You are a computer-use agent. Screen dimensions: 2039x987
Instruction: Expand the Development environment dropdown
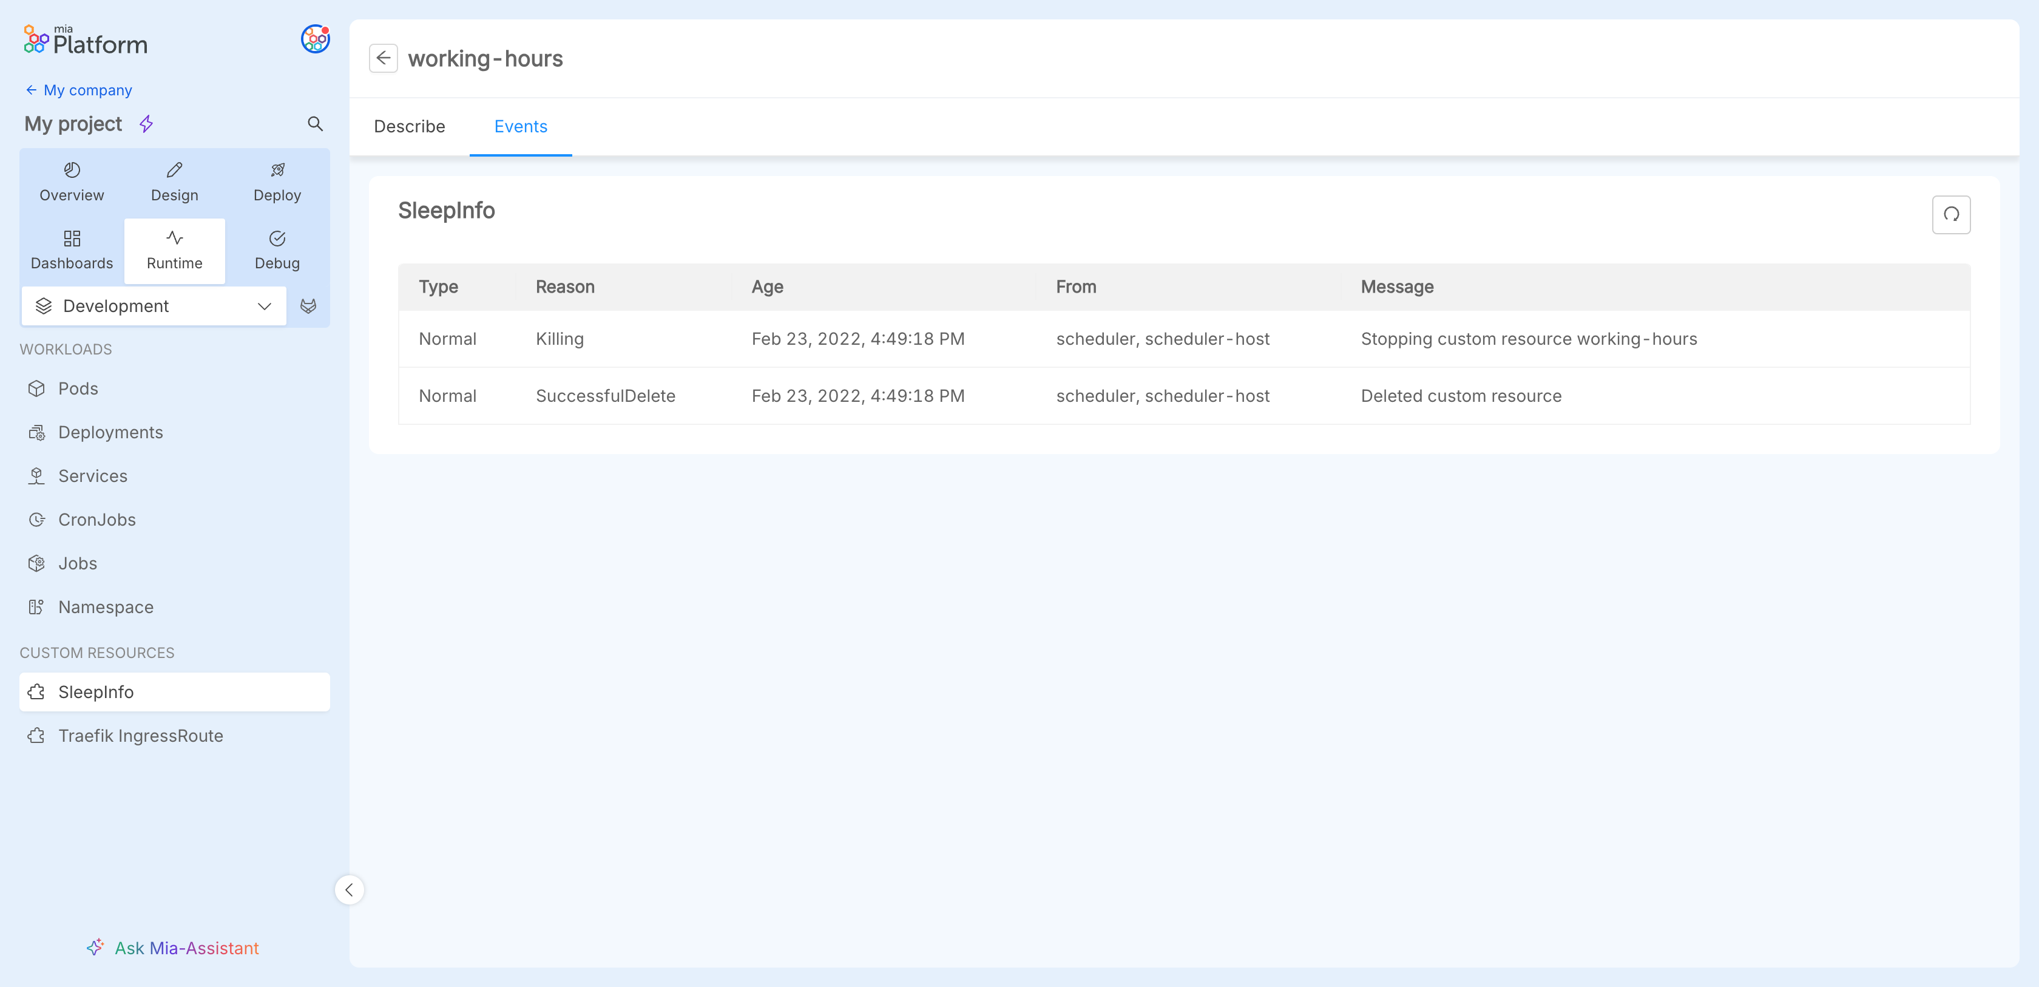(x=154, y=307)
